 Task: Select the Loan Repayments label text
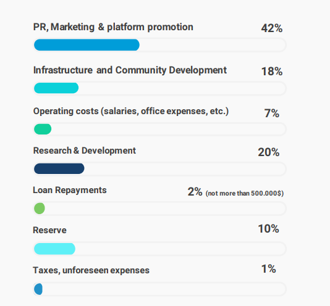pyautogui.click(x=70, y=190)
